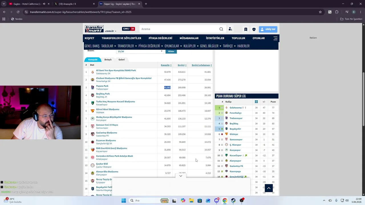Viewport: 365px width, 205px height.
Task: Click the CANLI live scores button
Action: [129, 29]
